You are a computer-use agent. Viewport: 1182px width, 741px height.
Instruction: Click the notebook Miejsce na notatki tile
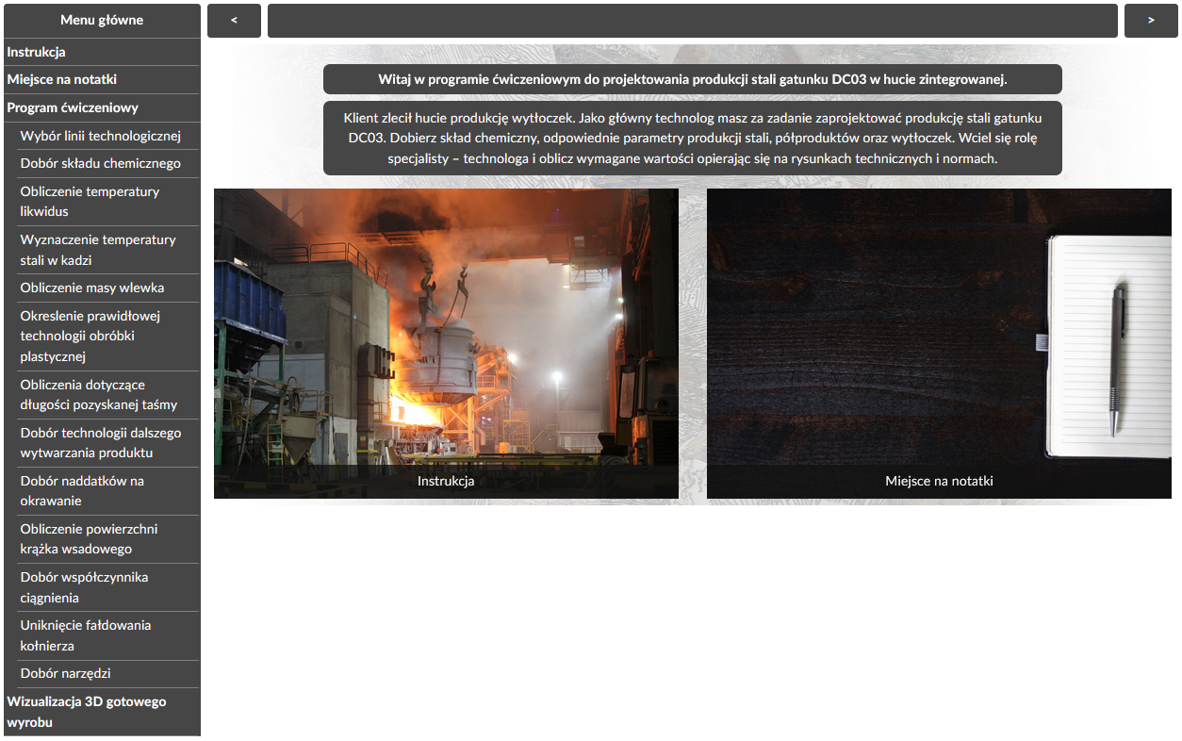point(939,343)
